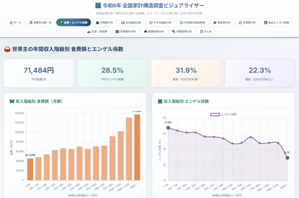Click the 71,484円 average food cost card

(39, 73)
